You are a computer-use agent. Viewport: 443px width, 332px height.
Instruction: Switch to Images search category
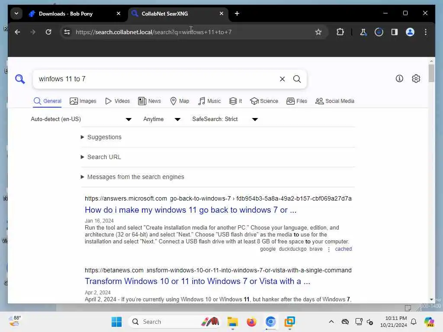[x=83, y=101]
